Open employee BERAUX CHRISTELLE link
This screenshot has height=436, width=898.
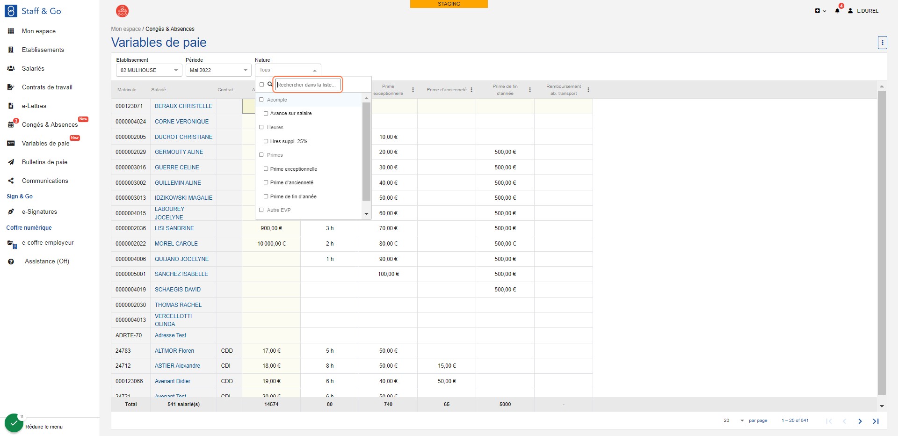tap(183, 106)
